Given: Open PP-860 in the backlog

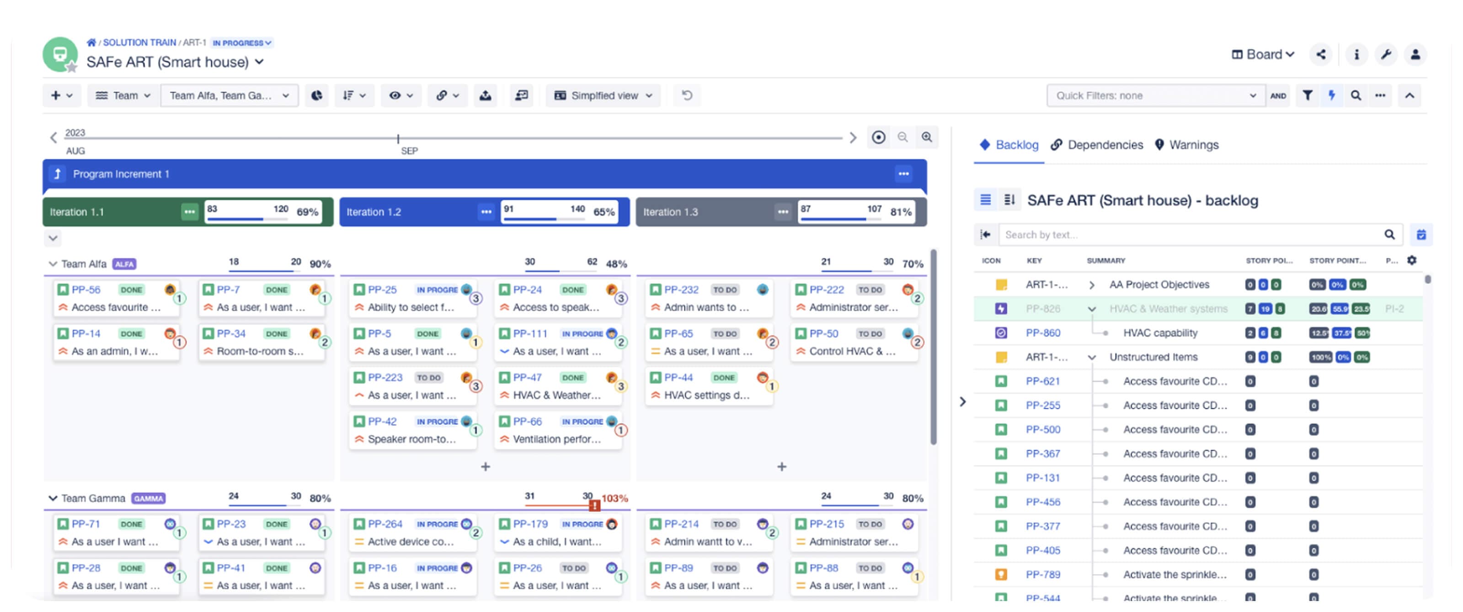Looking at the screenshot, I should [1043, 333].
